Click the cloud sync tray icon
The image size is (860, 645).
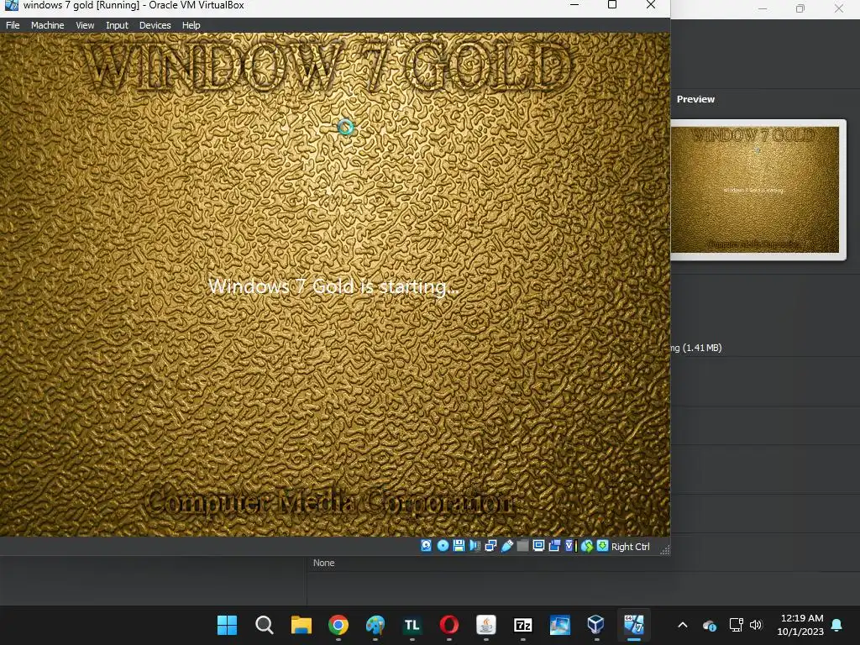[x=709, y=625]
